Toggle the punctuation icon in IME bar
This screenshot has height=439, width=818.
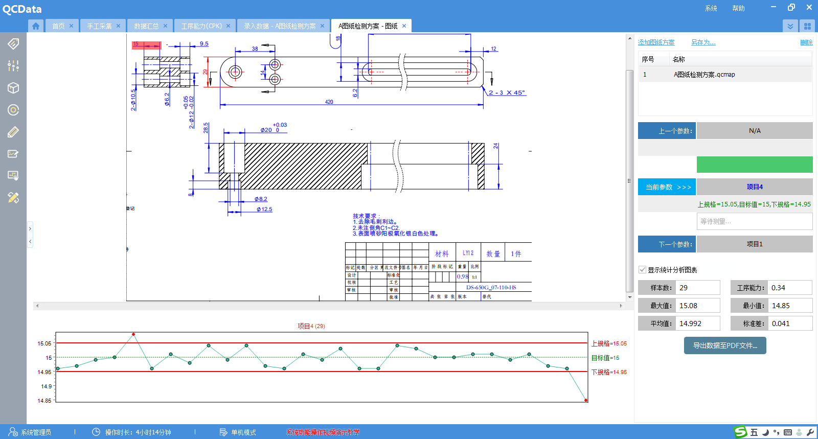coord(776,432)
